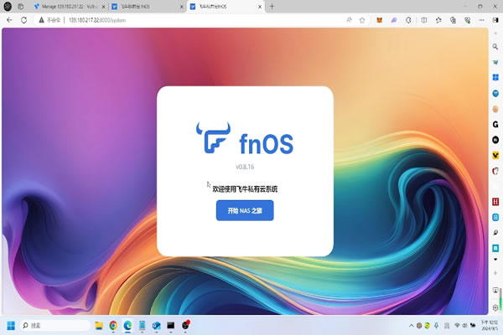Reload the current page

(23, 19)
